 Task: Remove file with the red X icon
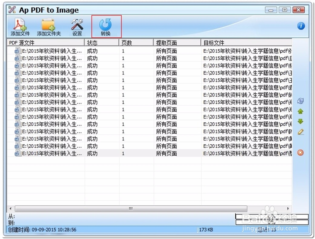click(x=300, y=153)
